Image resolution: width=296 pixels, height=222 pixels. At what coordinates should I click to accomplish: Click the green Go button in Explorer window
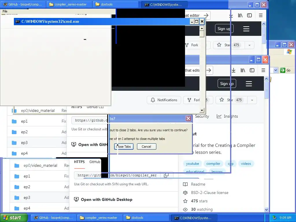(285, 70)
